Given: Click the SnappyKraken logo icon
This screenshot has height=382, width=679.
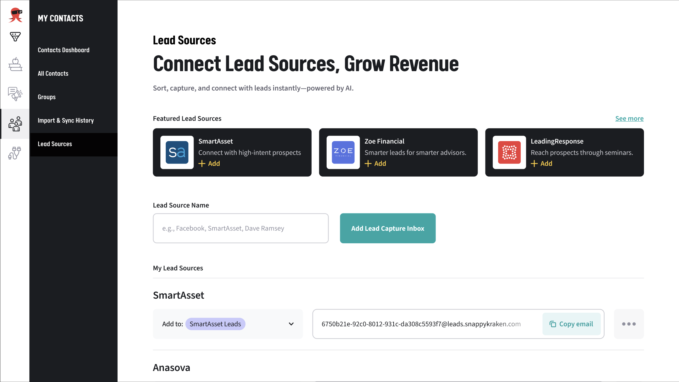Looking at the screenshot, I should (15, 15).
